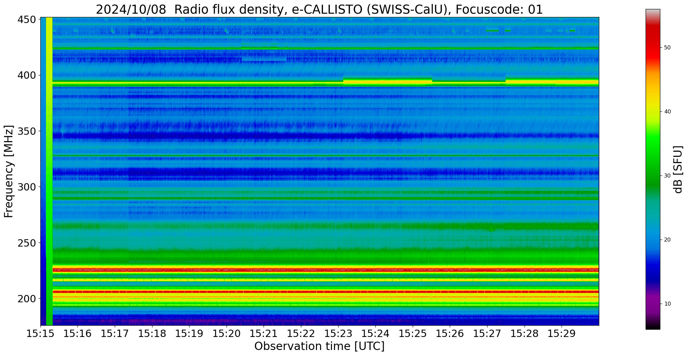This screenshot has height=356, width=688.
Task: Click the 15:24 time tick label
Action: click(376, 334)
